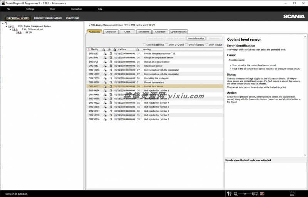Select the Controlling the wastegate fault row
Image resolution: width=308 pixels, height=197 pixels.
pos(155,78)
